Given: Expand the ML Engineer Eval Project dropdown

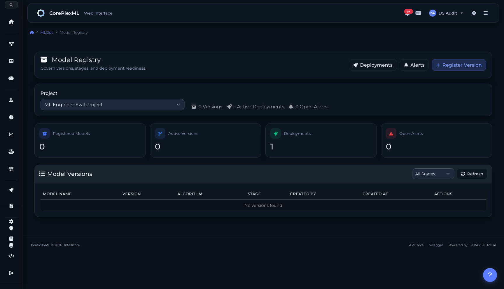Looking at the screenshot, I should tap(112, 105).
